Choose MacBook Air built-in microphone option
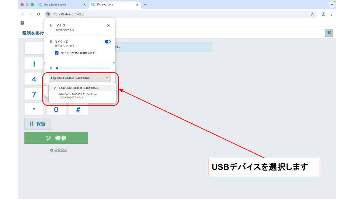354x199 pixels. click(x=78, y=95)
